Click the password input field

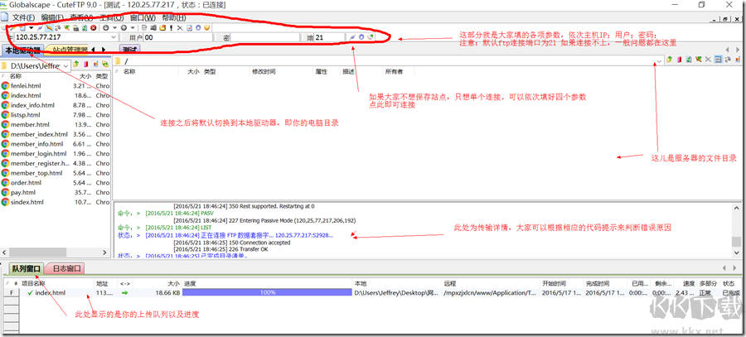pyautogui.click(x=265, y=37)
